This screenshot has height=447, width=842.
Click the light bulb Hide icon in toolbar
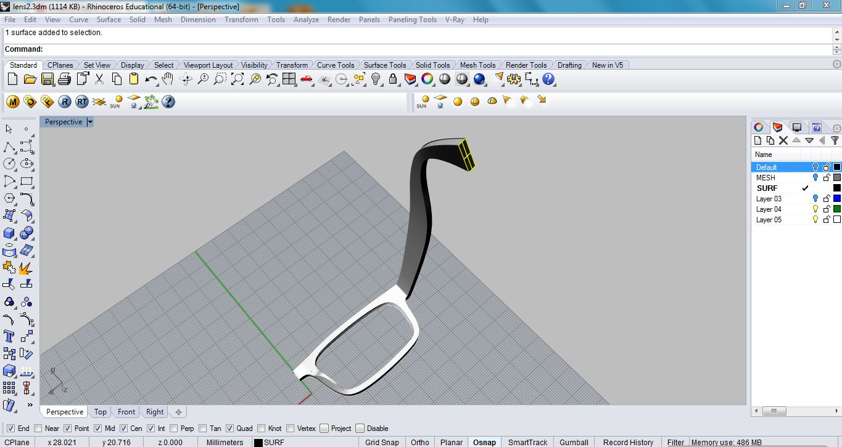coord(376,79)
